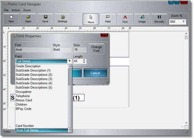The height and width of the screenshot is (139, 194).
Task: Expand the Zoom % dropdown
Action: [184, 22]
